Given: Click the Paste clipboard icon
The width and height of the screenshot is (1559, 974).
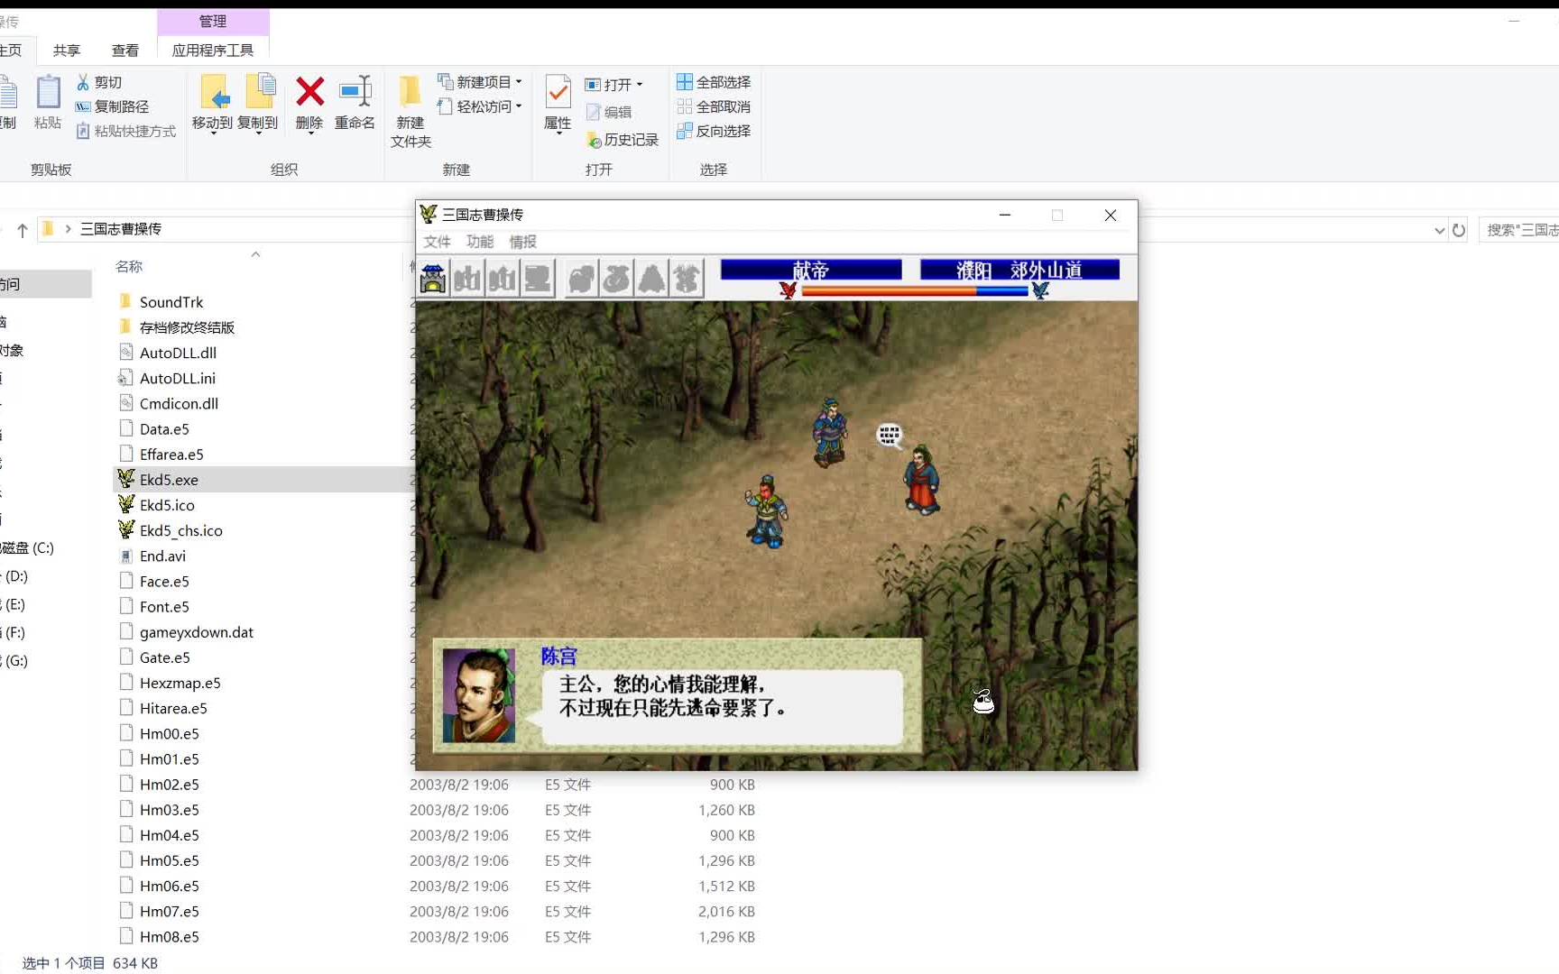Looking at the screenshot, I should pyautogui.click(x=48, y=91).
